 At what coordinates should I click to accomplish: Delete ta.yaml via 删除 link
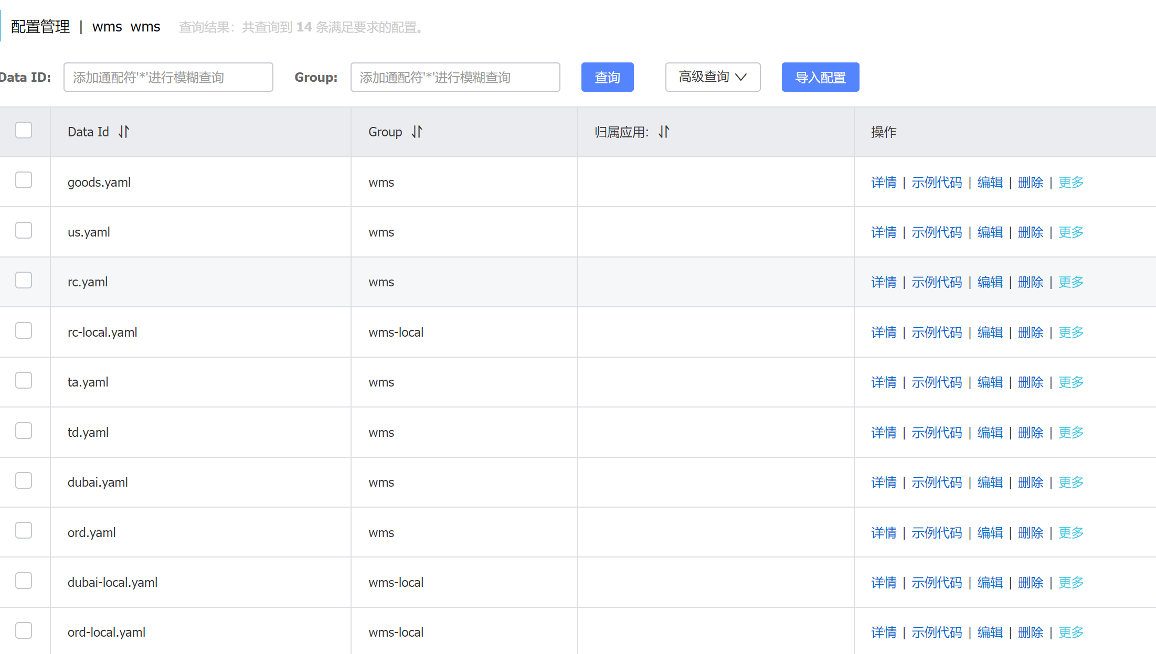coord(1031,382)
